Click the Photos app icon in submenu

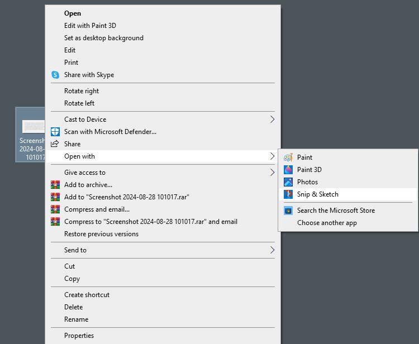coord(288,182)
